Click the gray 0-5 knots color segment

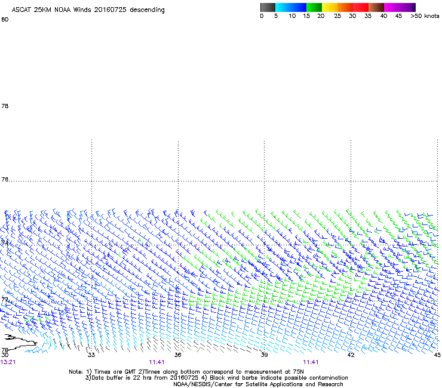268,7
